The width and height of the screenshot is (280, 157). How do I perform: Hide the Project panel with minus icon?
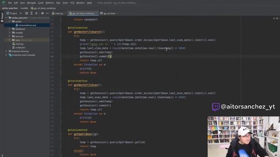pos(47,14)
